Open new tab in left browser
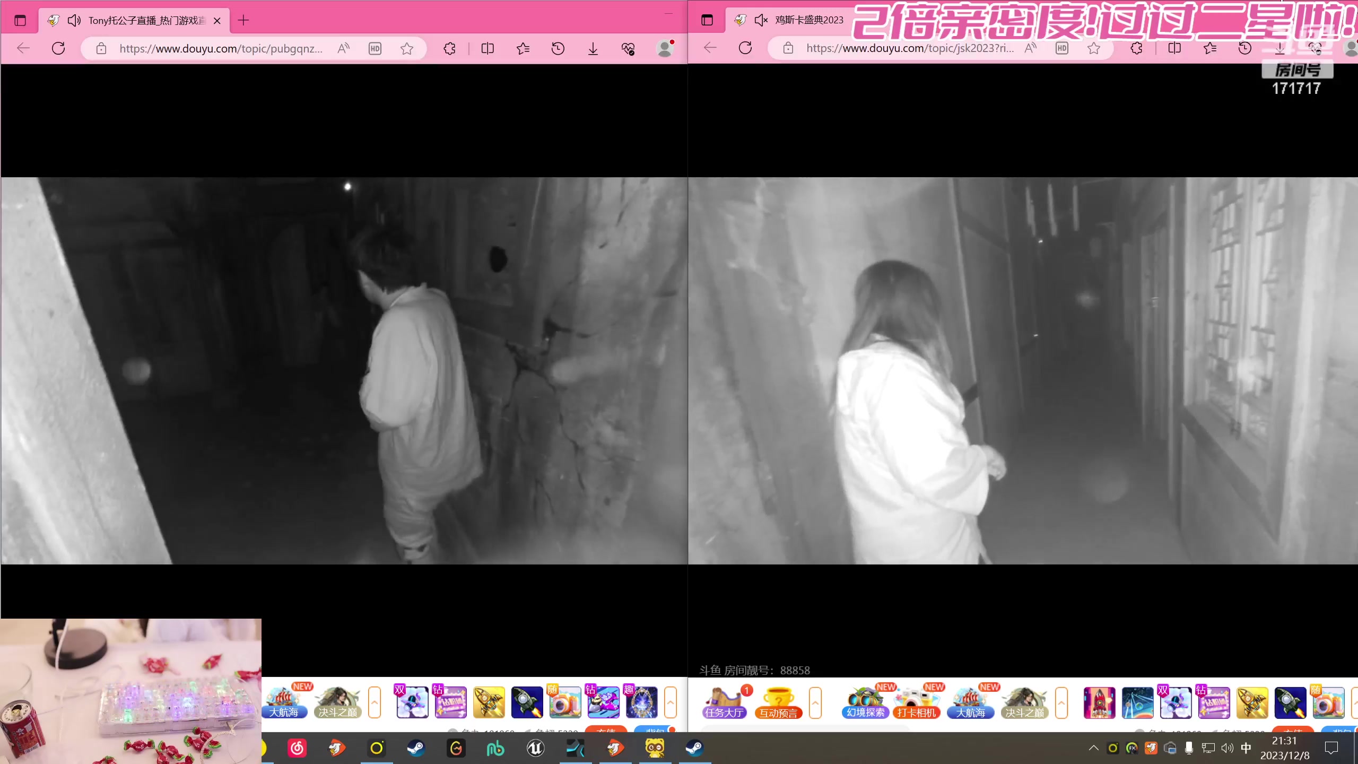 [243, 21]
